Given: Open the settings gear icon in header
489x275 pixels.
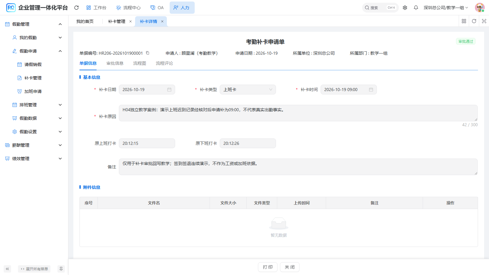Looking at the screenshot, I should tap(405, 8).
